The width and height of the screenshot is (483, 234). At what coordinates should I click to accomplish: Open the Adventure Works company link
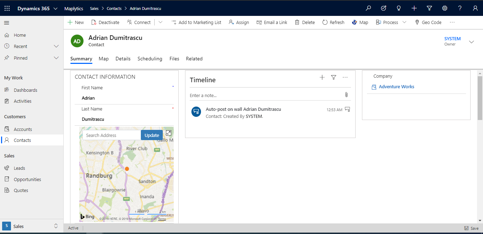(396, 86)
